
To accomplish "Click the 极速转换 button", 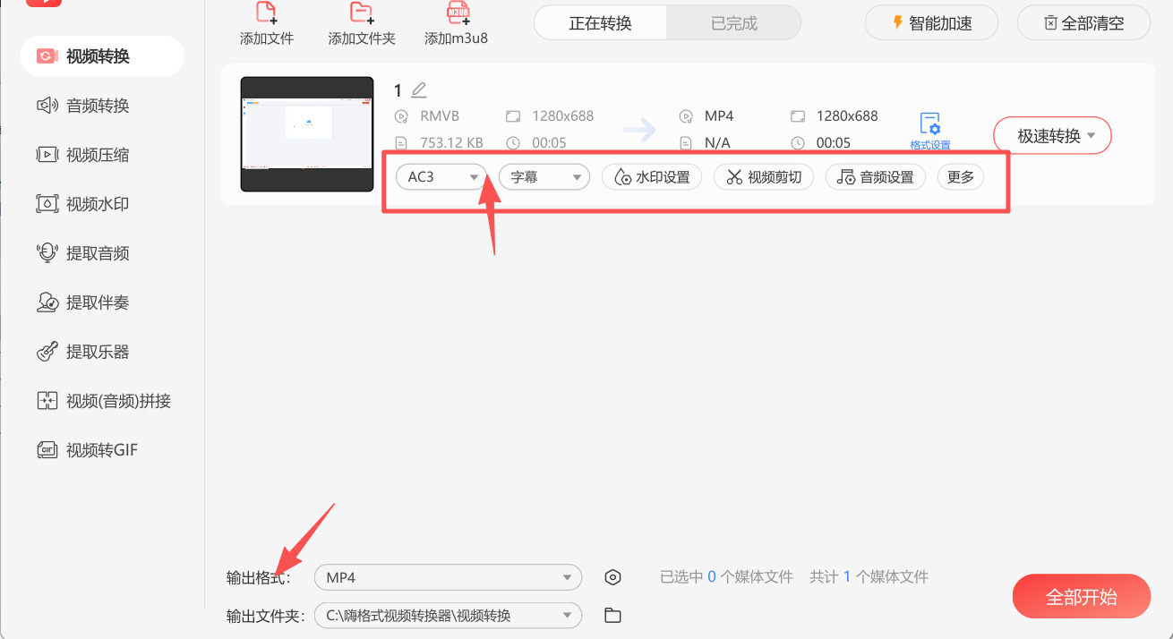I will [1052, 136].
